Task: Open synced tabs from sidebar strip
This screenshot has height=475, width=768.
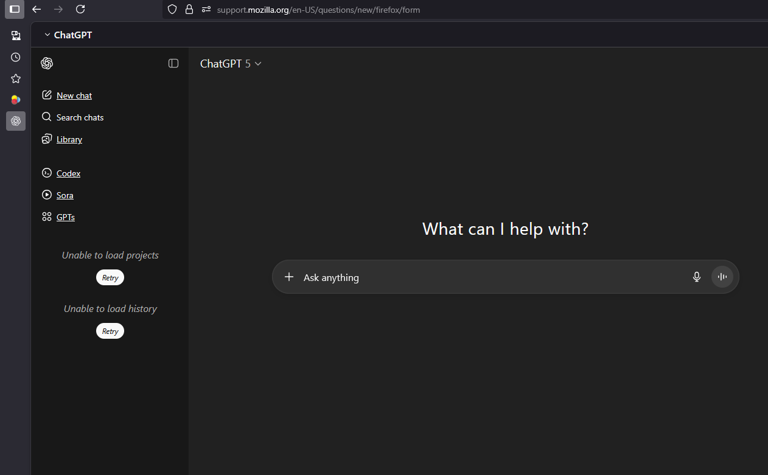Action: (x=16, y=35)
